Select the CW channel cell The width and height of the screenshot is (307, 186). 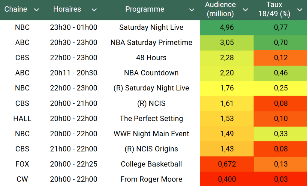click(22, 179)
